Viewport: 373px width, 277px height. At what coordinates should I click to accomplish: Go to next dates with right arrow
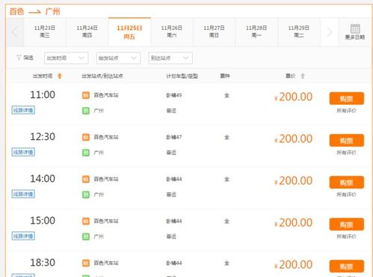330,32
